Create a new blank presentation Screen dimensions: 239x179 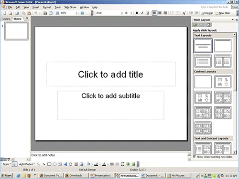click(5, 13)
